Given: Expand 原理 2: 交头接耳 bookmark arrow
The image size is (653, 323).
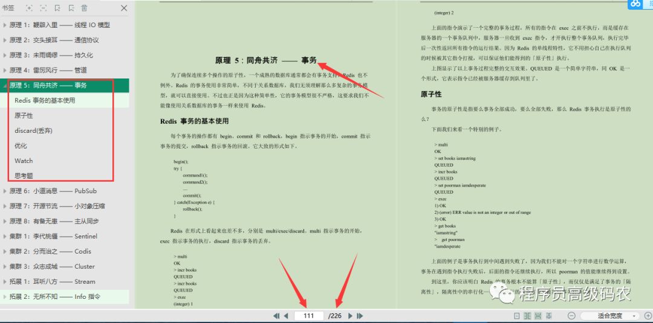Looking at the screenshot, I should (5, 40).
